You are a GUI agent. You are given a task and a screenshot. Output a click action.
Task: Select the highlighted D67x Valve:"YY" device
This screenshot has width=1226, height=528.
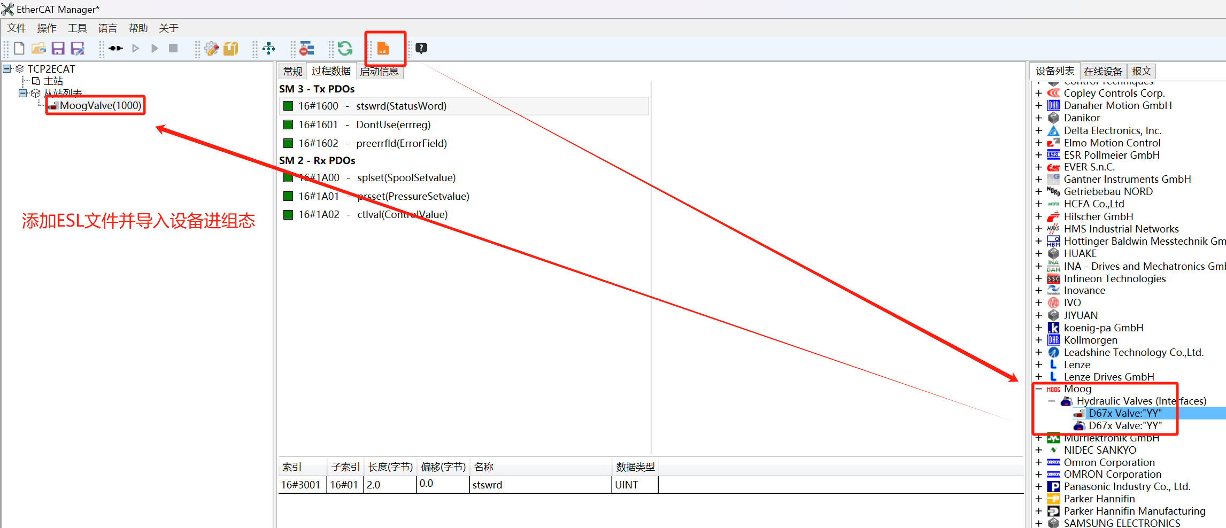pyautogui.click(x=1125, y=413)
